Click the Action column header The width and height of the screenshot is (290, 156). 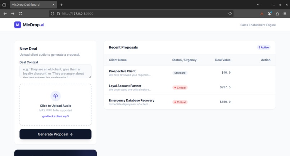click(x=266, y=60)
